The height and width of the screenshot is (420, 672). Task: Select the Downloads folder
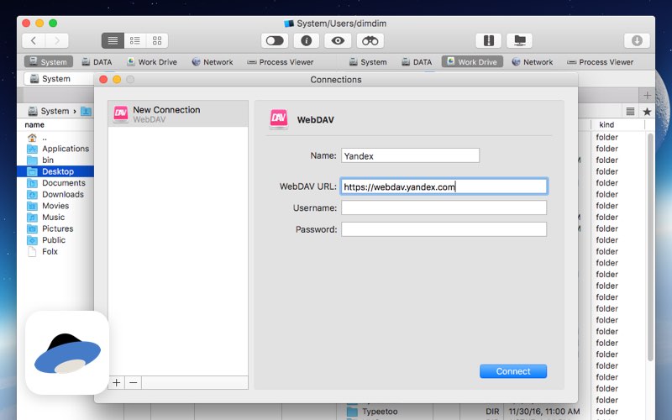pyautogui.click(x=55, y=194)
